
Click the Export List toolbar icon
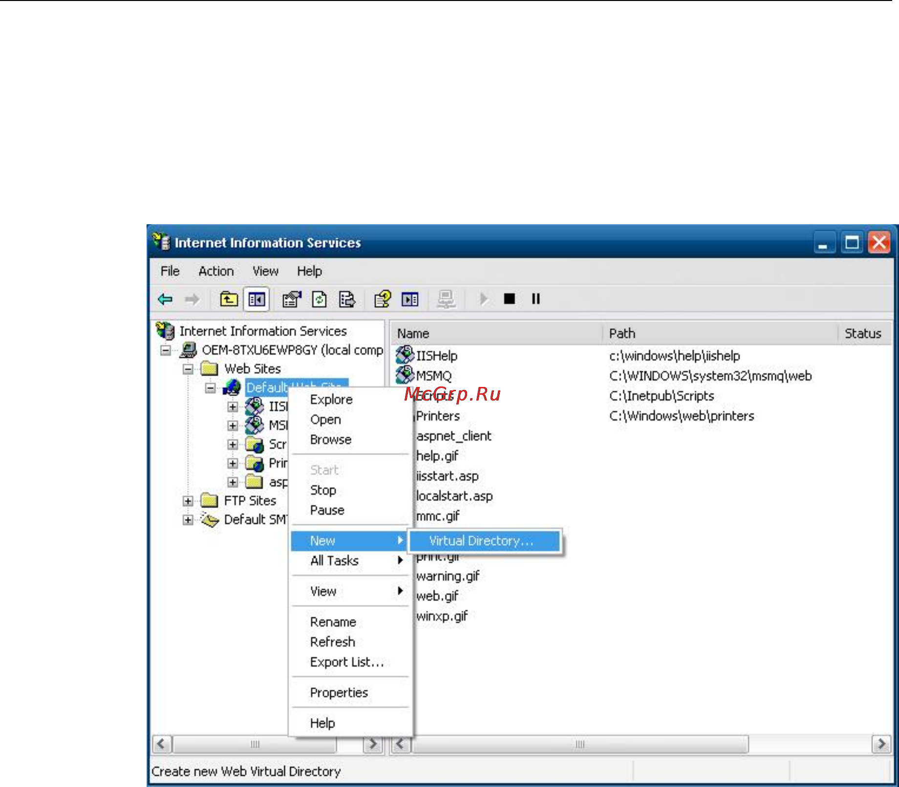coord(347,299)
